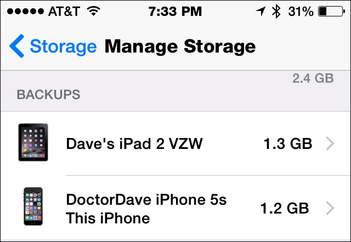Tap the BACKUPS section header

click(x=49, y=95)
